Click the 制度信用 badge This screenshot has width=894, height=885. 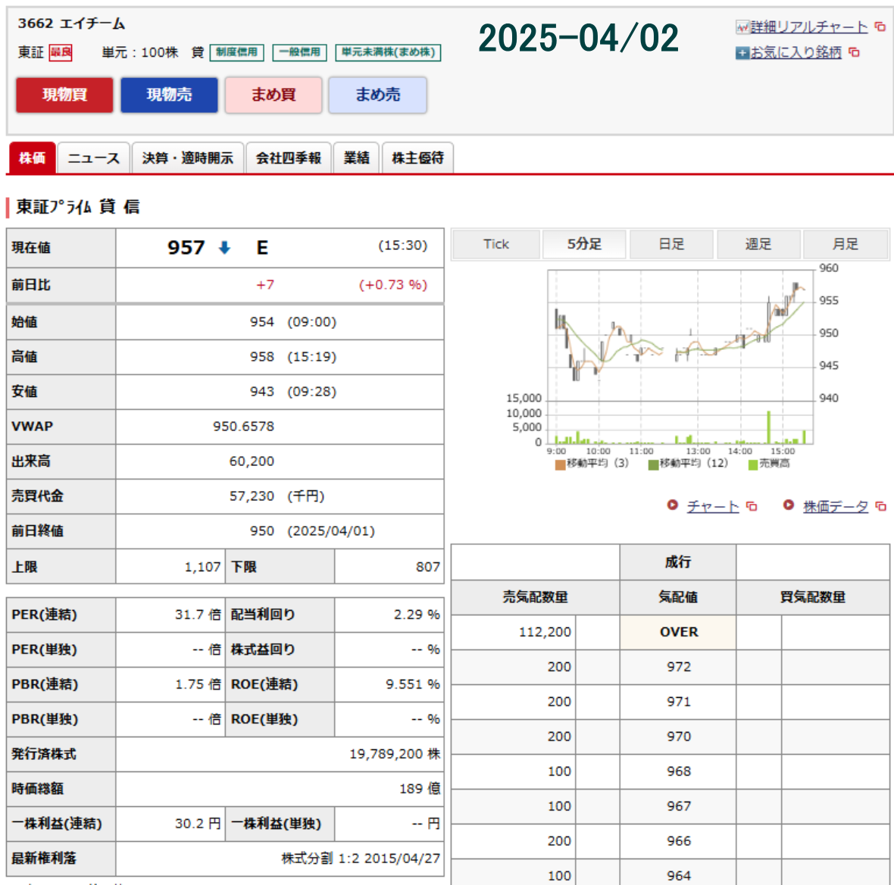click(236, 52)
